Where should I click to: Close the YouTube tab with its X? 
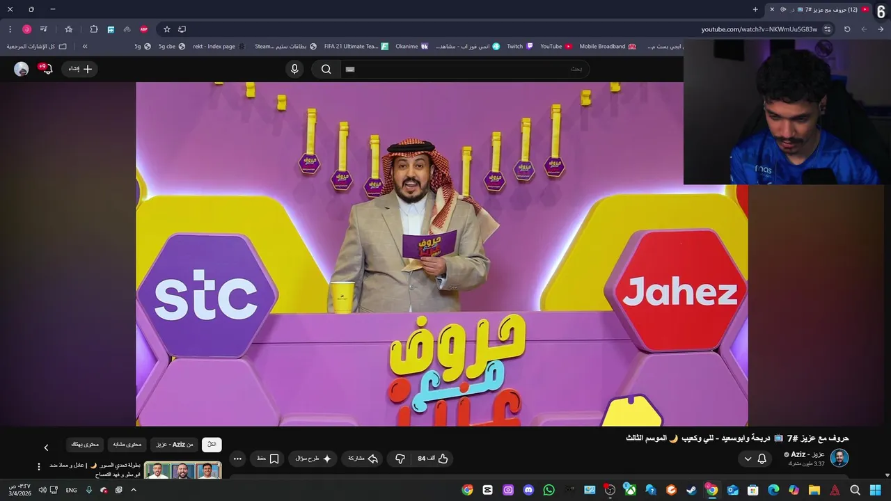click(772, 9)
